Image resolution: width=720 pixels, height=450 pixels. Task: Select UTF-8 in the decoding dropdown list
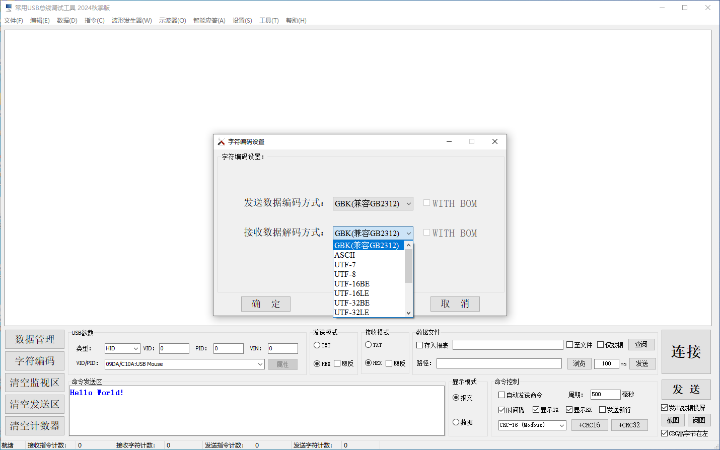pos(345,274)
